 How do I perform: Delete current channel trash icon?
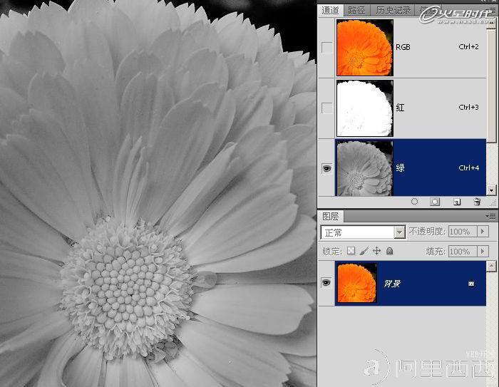[x=477, y=202]
